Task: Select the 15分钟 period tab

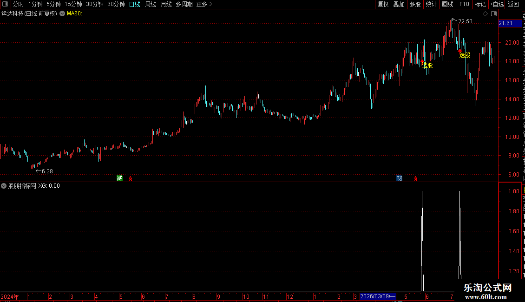Action: (73, 4)
